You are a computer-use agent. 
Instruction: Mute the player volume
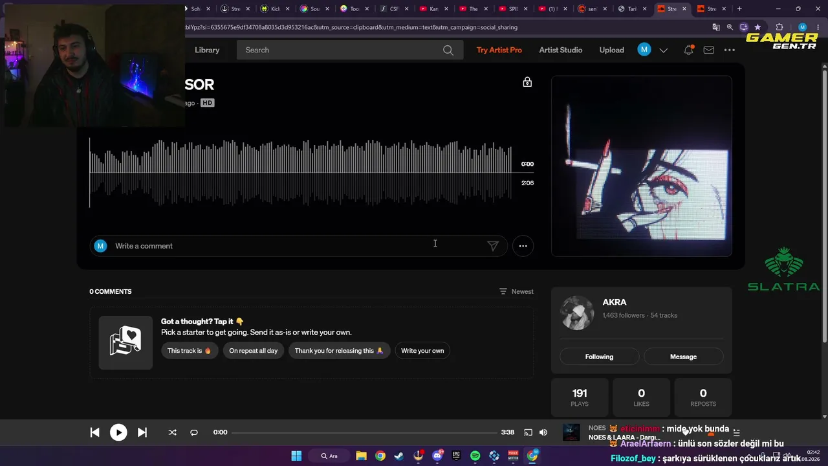pyautogui.click(x=543, y=432)
